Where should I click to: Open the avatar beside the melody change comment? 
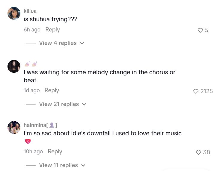click(14, 66)
